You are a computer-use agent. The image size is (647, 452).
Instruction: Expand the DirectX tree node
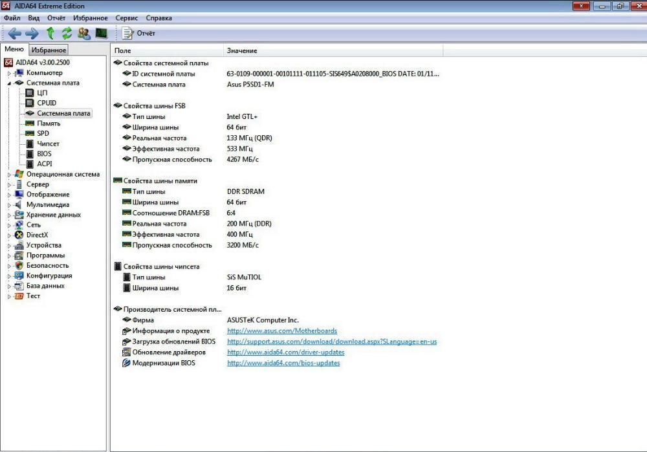(9, 235)
